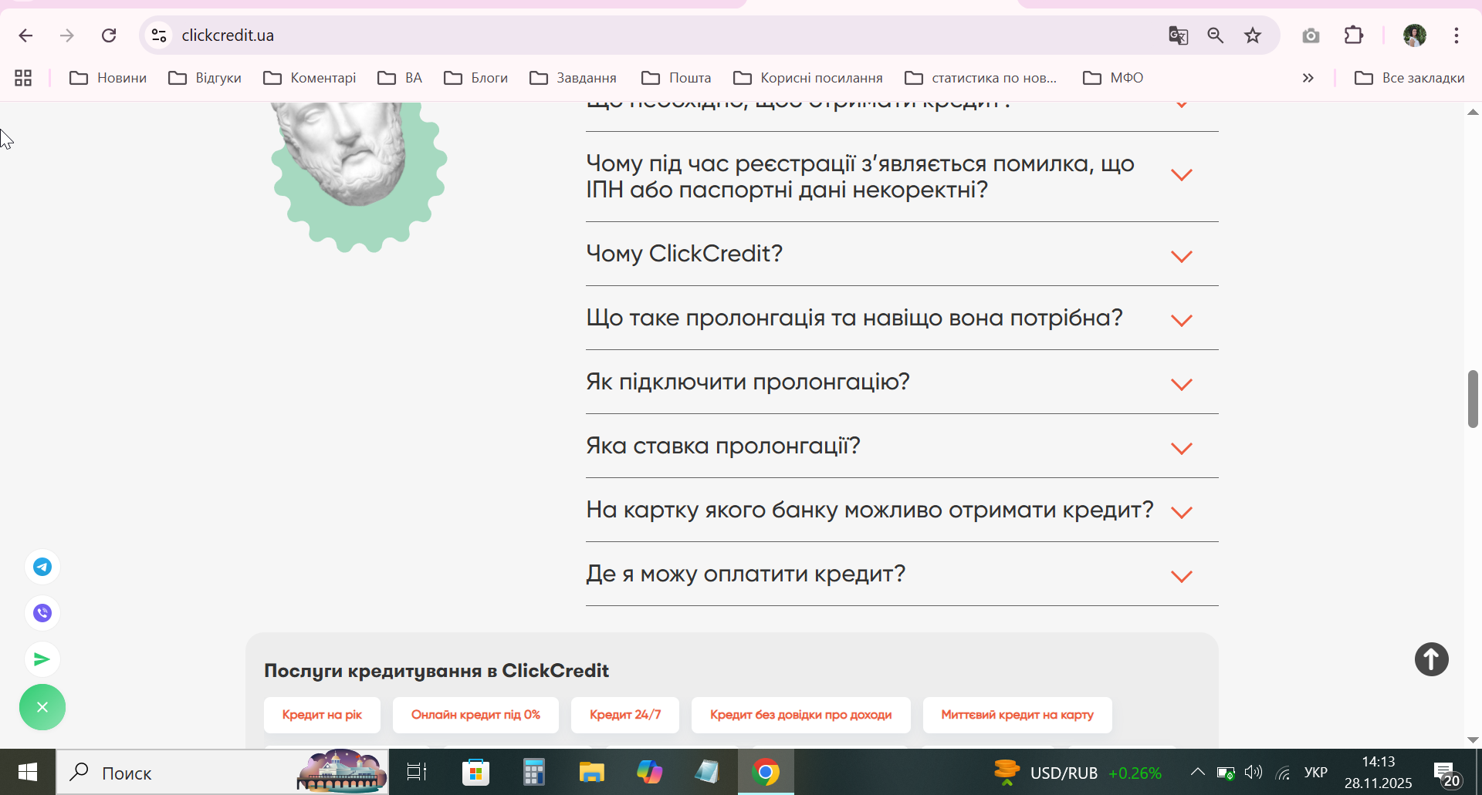The image size is (1482, 795).
Task: Show more bookmarks with double chevron
Action: [x=1308, y=78]
